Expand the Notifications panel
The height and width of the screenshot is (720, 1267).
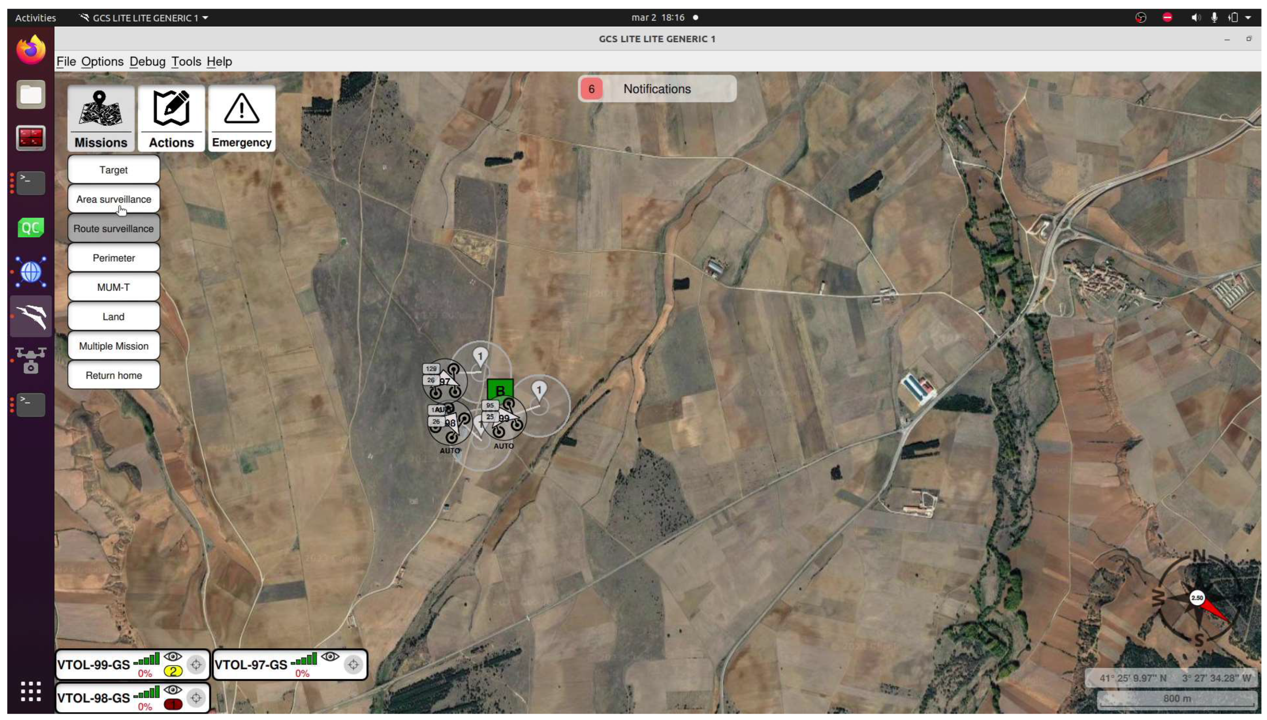tap(657, 89)
